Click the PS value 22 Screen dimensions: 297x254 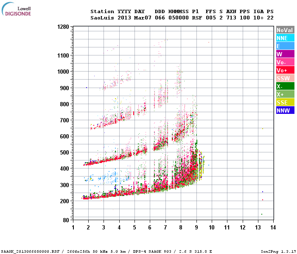(270, 18)
